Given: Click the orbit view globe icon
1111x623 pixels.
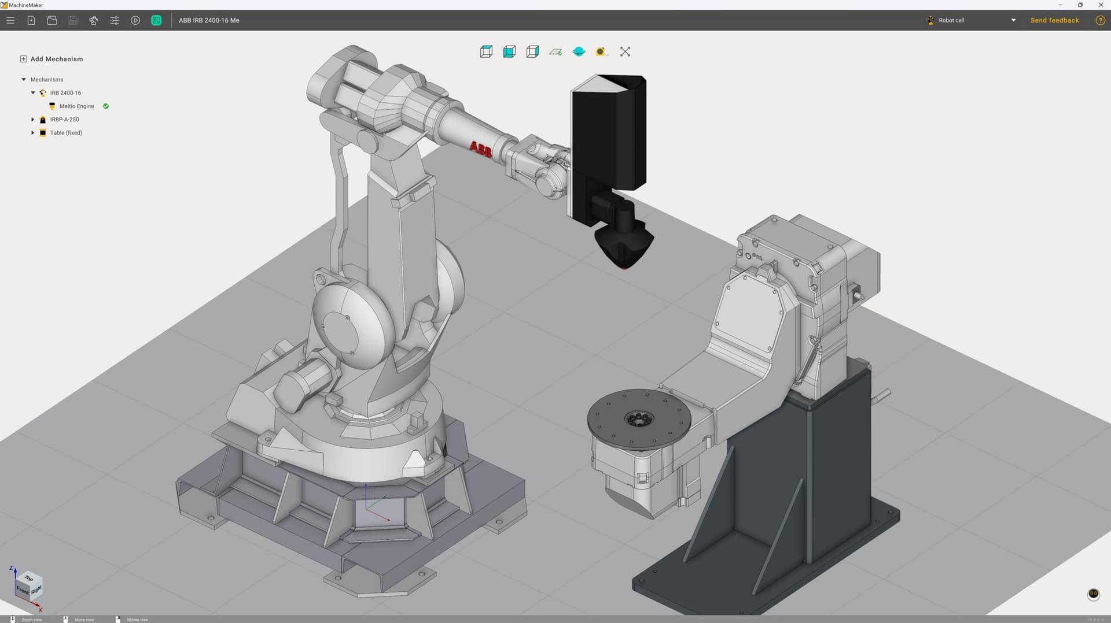Looking at the screenshot, I should (579, 51).
